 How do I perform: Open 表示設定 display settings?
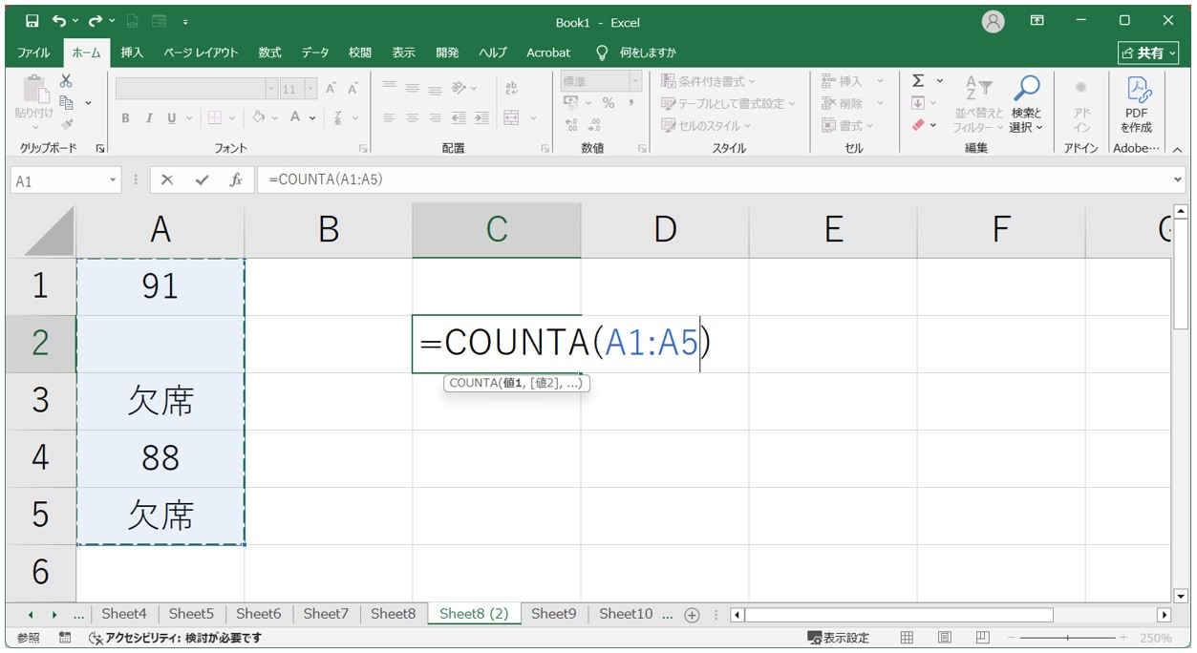tap(839, 638)
